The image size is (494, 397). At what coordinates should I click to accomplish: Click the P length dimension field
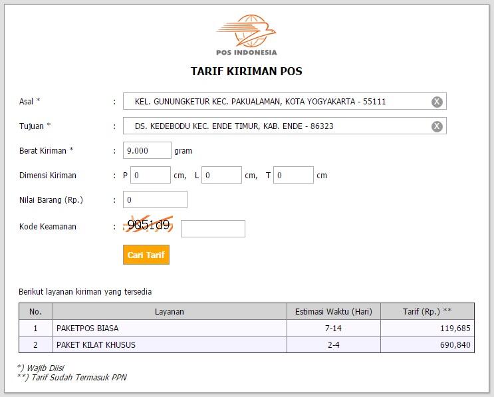pyautogui.click(x=151, y=175)
